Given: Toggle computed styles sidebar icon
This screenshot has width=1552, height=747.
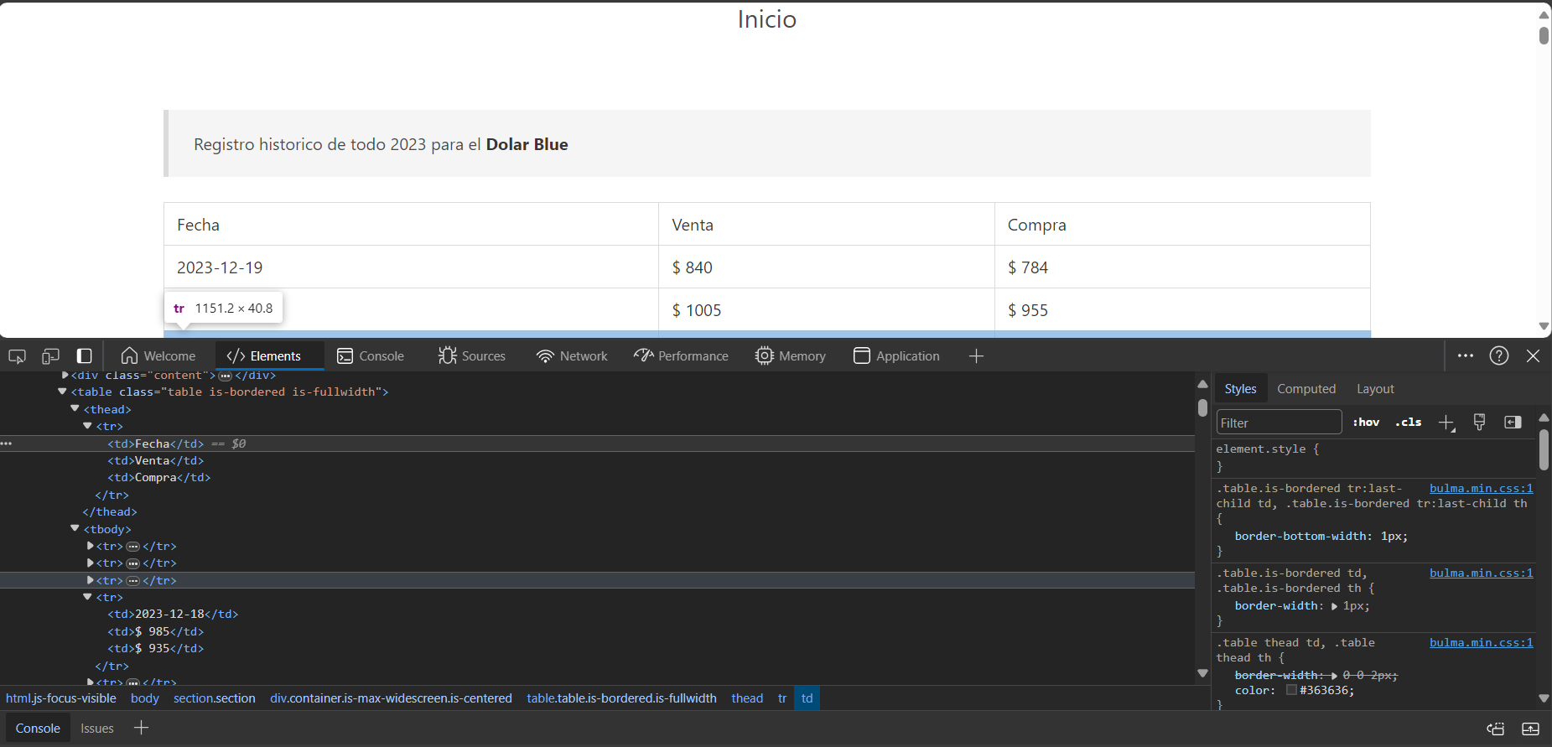Looking at the screenshot, I should (x=1513, y=423).
